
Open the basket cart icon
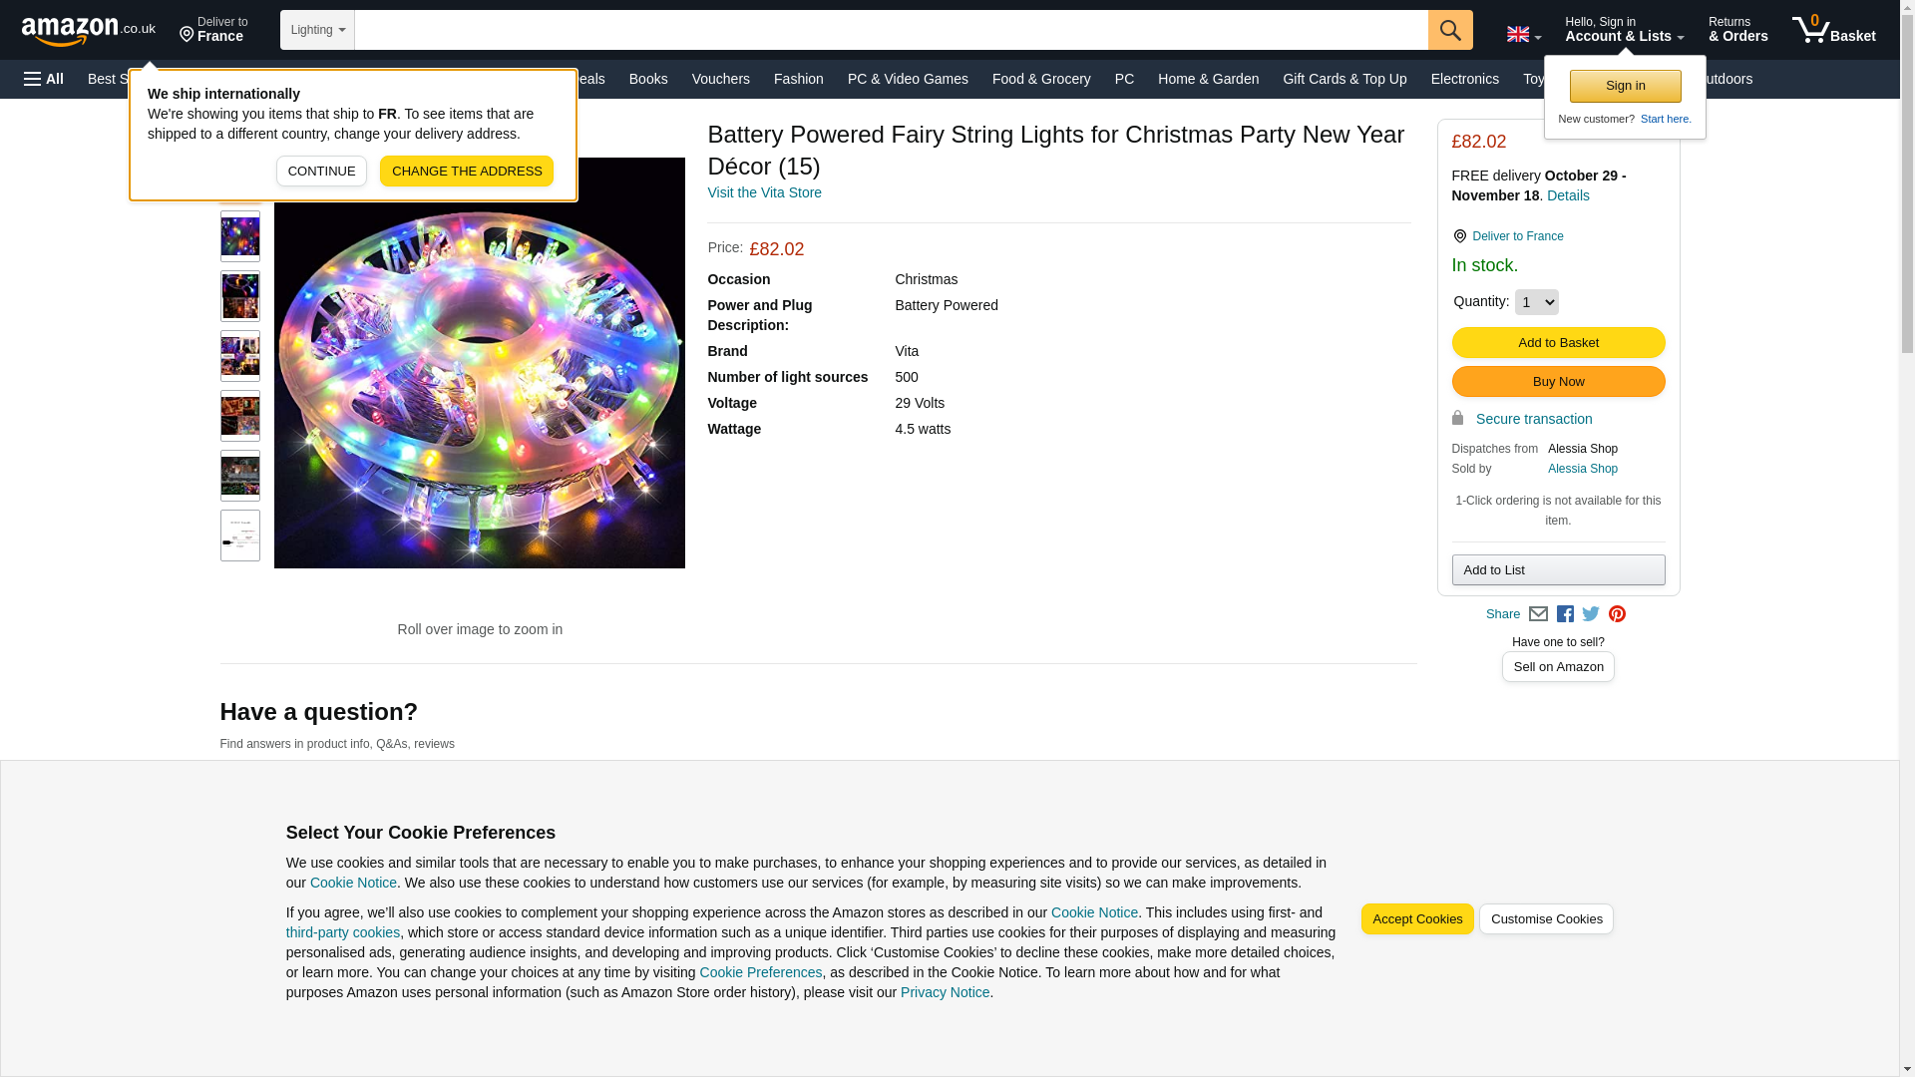1833,30
